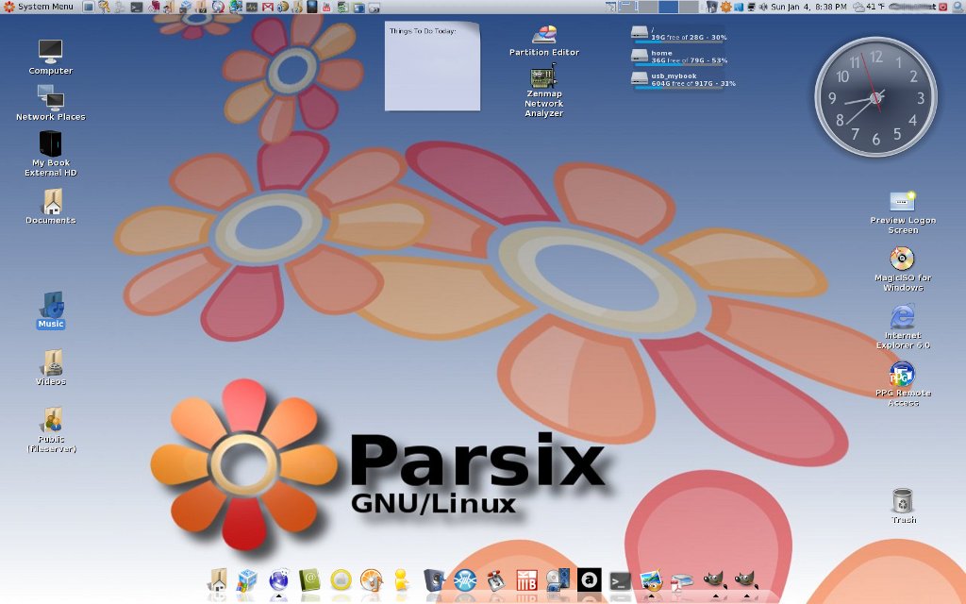The height and width of the screenshot is (604, 966).
Task: Launch orange music player dock icon
Action: point(371,580)
